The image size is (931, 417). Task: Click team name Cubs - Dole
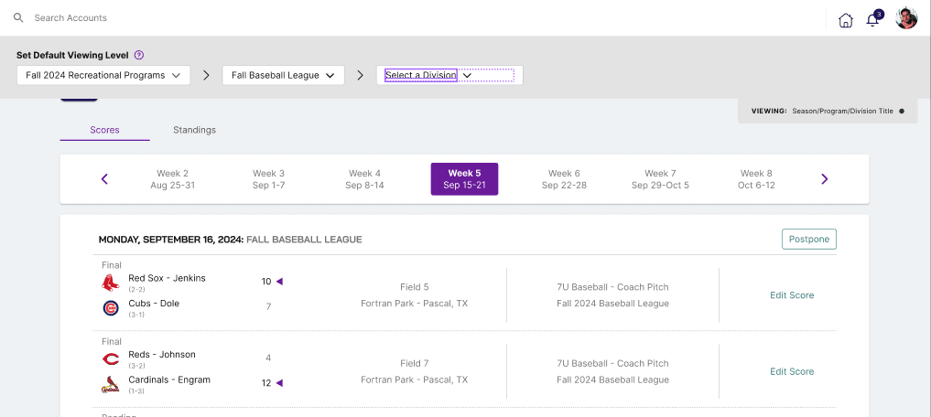pos(154,303)
